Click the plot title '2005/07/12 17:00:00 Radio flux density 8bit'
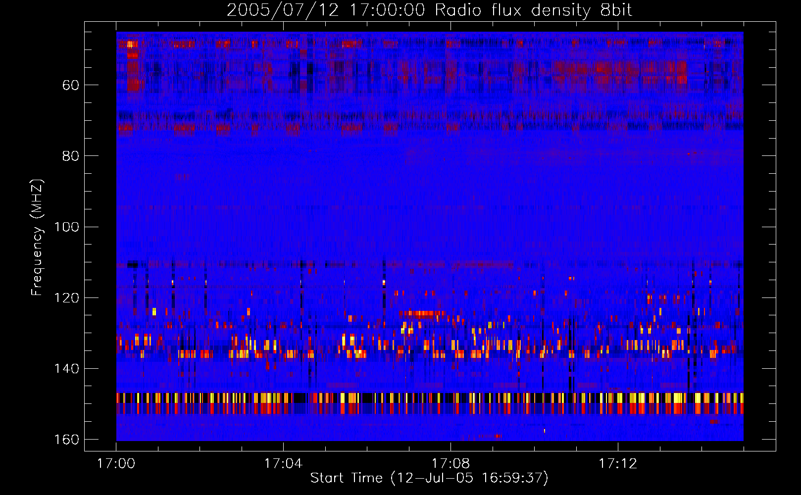Image resolution: width=801 pixels, height=495 pixels. tap(429, 10)
